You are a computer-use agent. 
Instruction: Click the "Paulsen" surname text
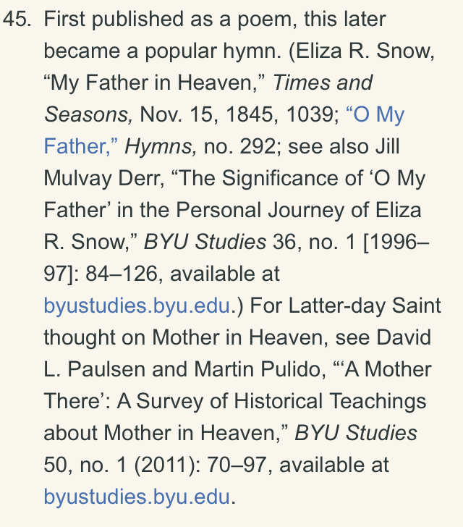tap(106, 369)
